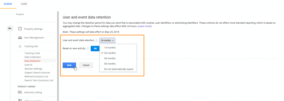Select Do not automatically expire option

tap(118, 69)
